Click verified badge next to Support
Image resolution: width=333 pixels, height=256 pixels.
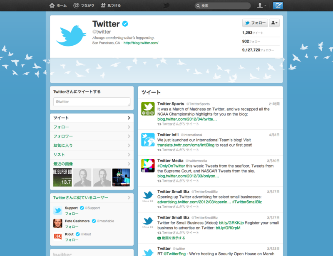tap(82, 208)
